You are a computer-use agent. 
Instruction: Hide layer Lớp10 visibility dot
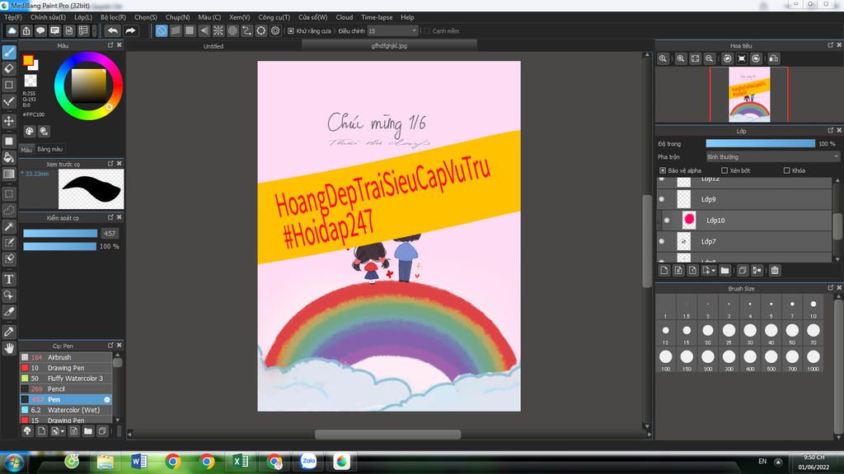pyautogui.click(x=667, y=220)
